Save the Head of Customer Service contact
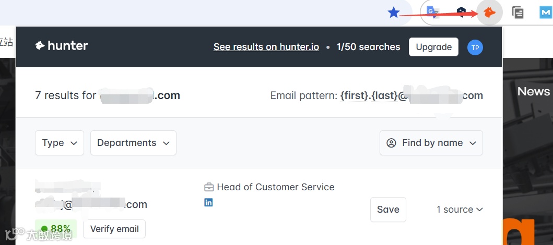Screen dimensions: 553x245 pos(388,210)
